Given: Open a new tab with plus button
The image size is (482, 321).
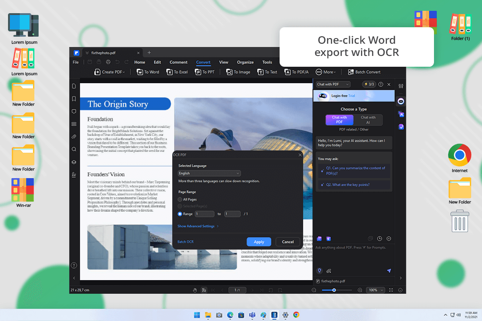Looking at the screenshot, I should (149, 53).
